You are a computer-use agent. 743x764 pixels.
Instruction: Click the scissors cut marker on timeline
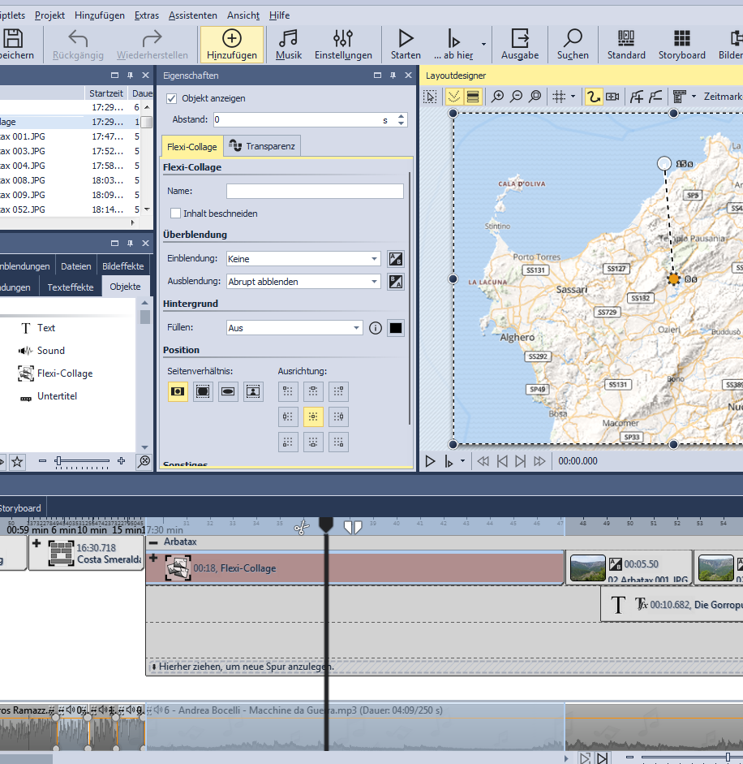(x=301, y=528)
